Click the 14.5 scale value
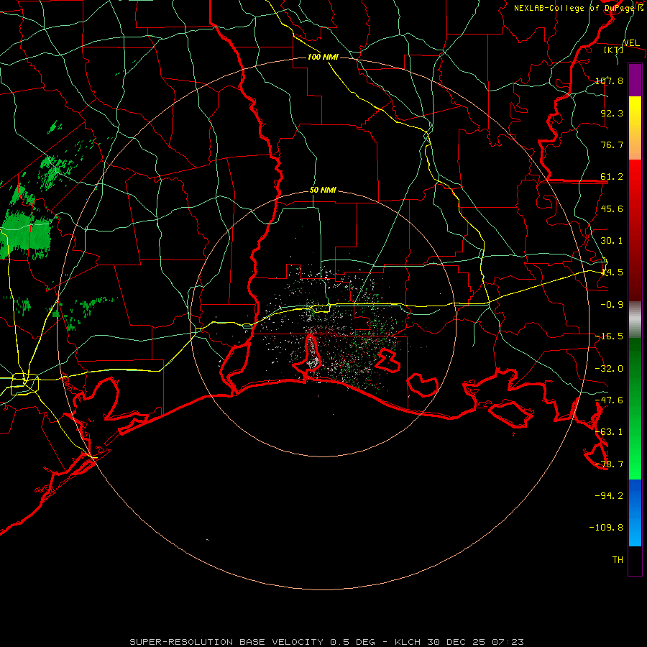 (x=612, y=272)
